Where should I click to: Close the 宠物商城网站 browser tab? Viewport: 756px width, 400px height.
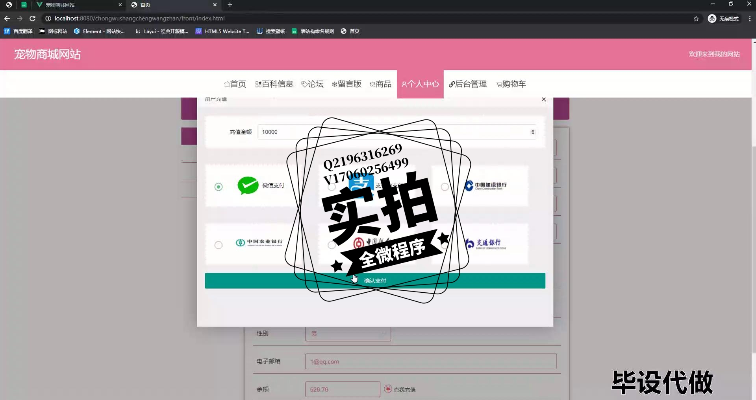pos(120,5)
